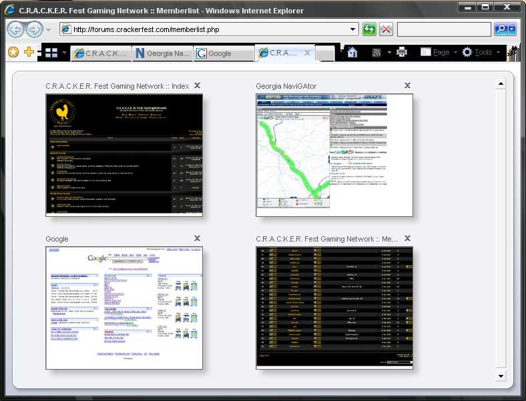Go back with the Back arrow button
The image size is (526, 401).
point(15,30)
